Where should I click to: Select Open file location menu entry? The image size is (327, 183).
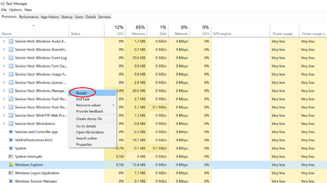(92, 132)
